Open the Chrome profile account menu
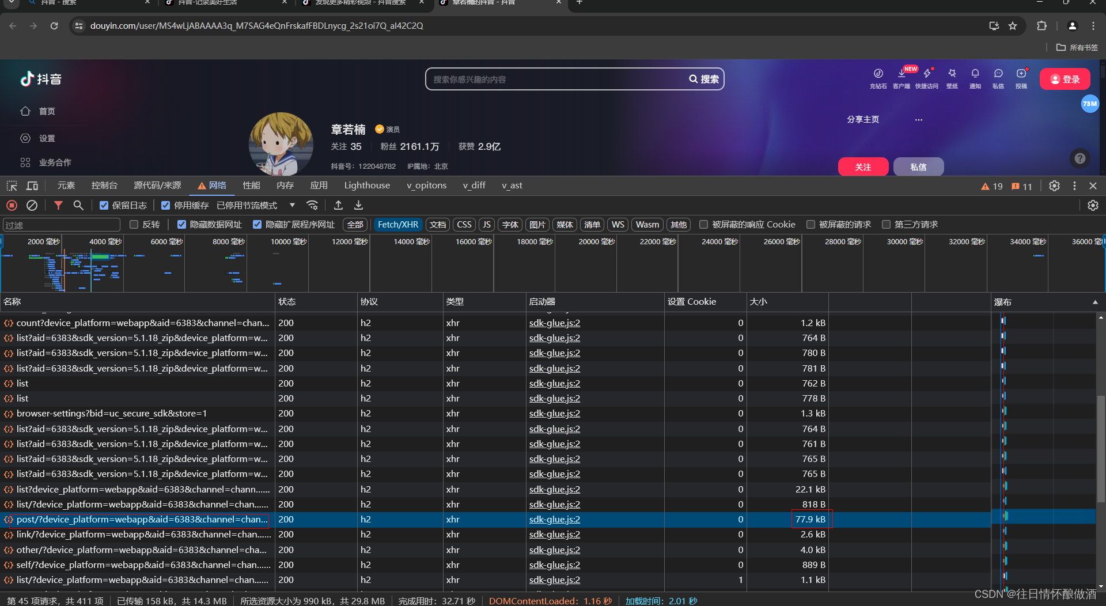The height and width of the screenshot is (606, 1106). [1072, 26]
